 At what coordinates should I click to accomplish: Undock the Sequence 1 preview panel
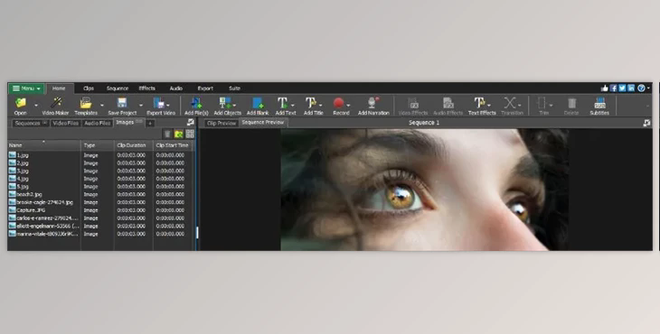click(x=646, y=123)
